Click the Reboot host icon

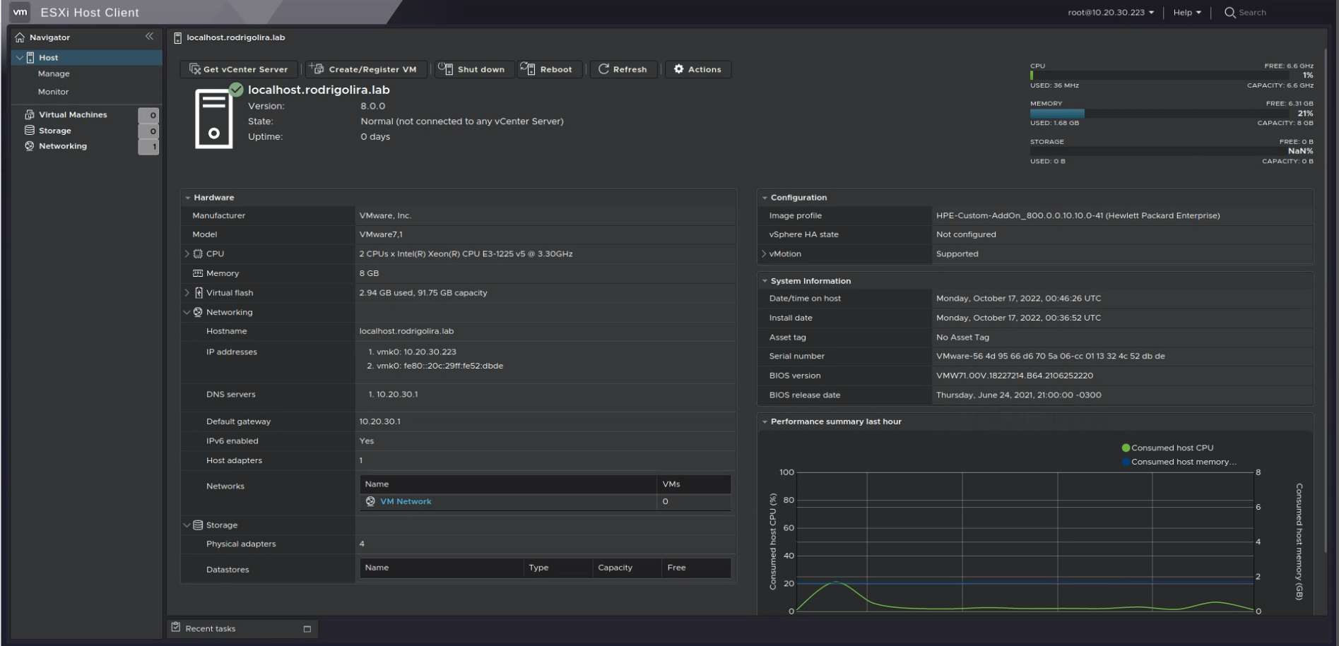[528, 68]
